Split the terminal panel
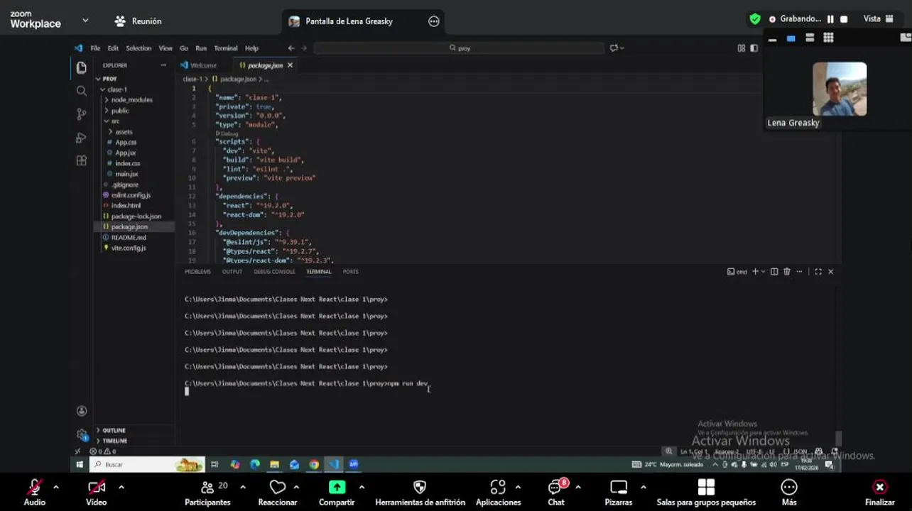This screenshot has height=511, width=912. (774, 272)
